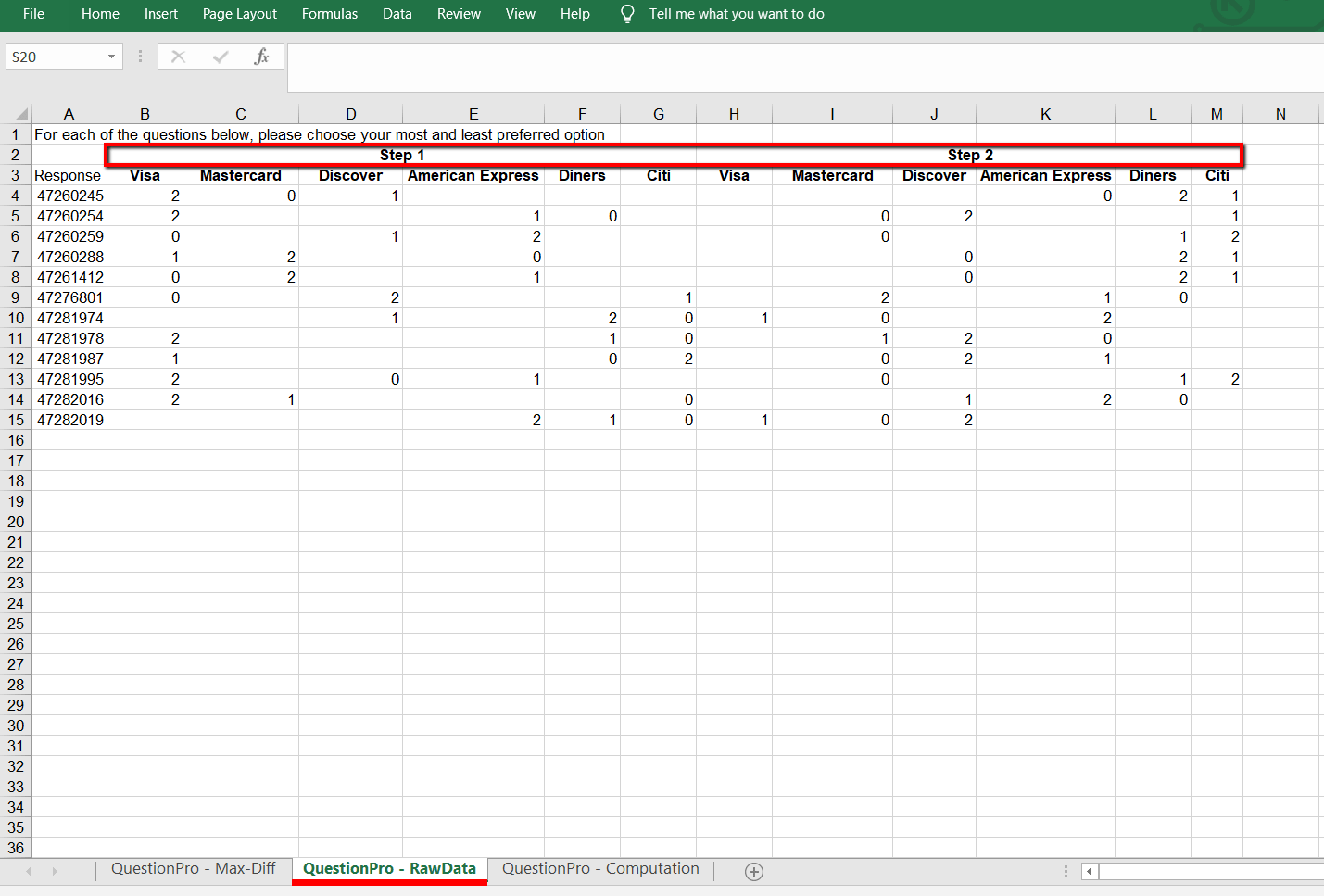Switch to the Formulas ribbon tab

pos(329,14)
